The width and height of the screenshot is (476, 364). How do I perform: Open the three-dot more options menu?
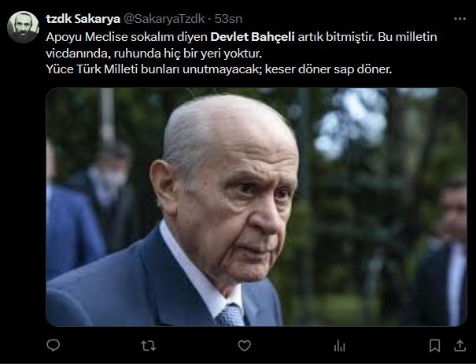click(460, 19)
